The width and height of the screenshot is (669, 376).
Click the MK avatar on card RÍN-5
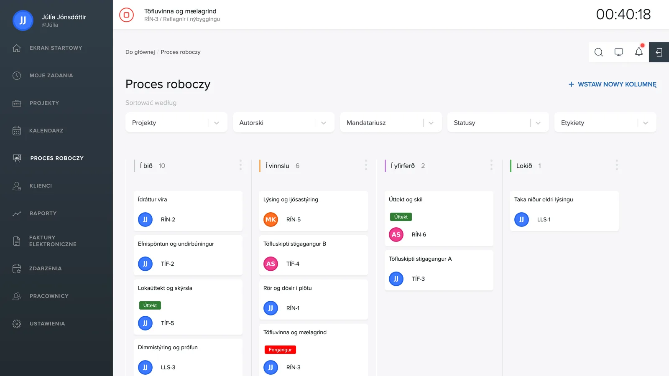(271, 219)
